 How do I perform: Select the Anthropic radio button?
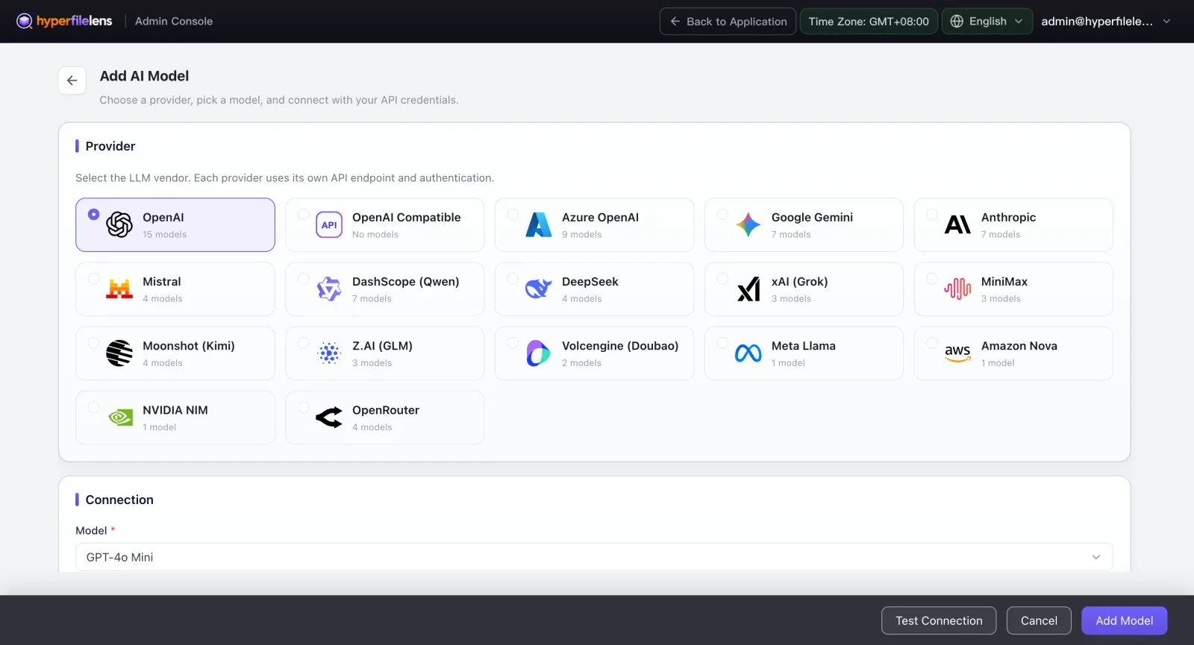pos(932,214)
